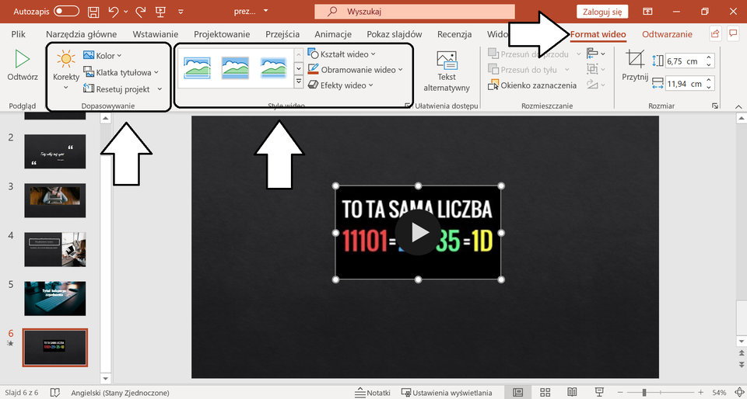The width and height of the screenshot is (747, 399).
Task: Click Tekst alternatywny button
Action: 447,71
